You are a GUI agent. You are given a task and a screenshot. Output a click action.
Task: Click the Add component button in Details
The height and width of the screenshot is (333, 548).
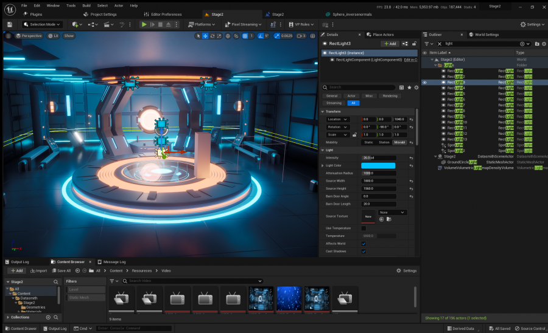coord(390,44)
